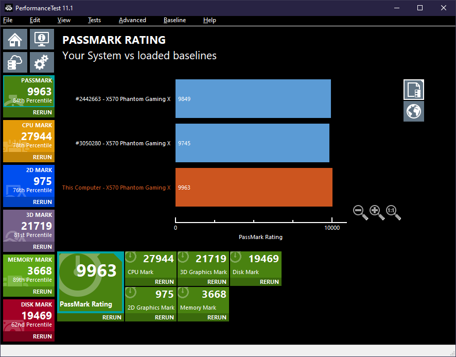Open the Advanced menu

tap(132, 20)
